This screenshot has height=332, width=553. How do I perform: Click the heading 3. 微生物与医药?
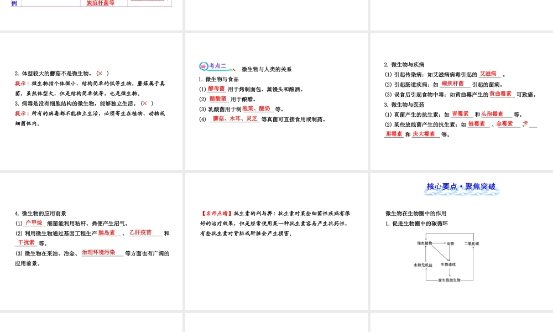tap(404, 105)
